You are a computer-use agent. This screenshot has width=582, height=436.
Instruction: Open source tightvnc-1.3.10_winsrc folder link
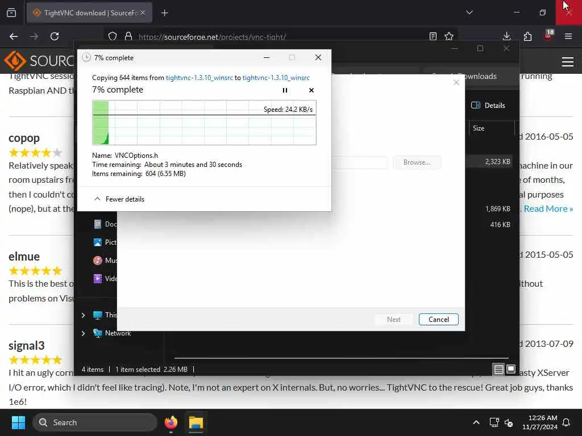[199, 77]
